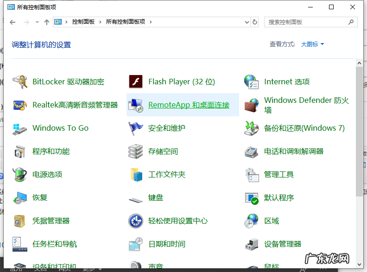Open the Internet 选项 globe icon
The image size is (367, 272).
click(251, 82)
